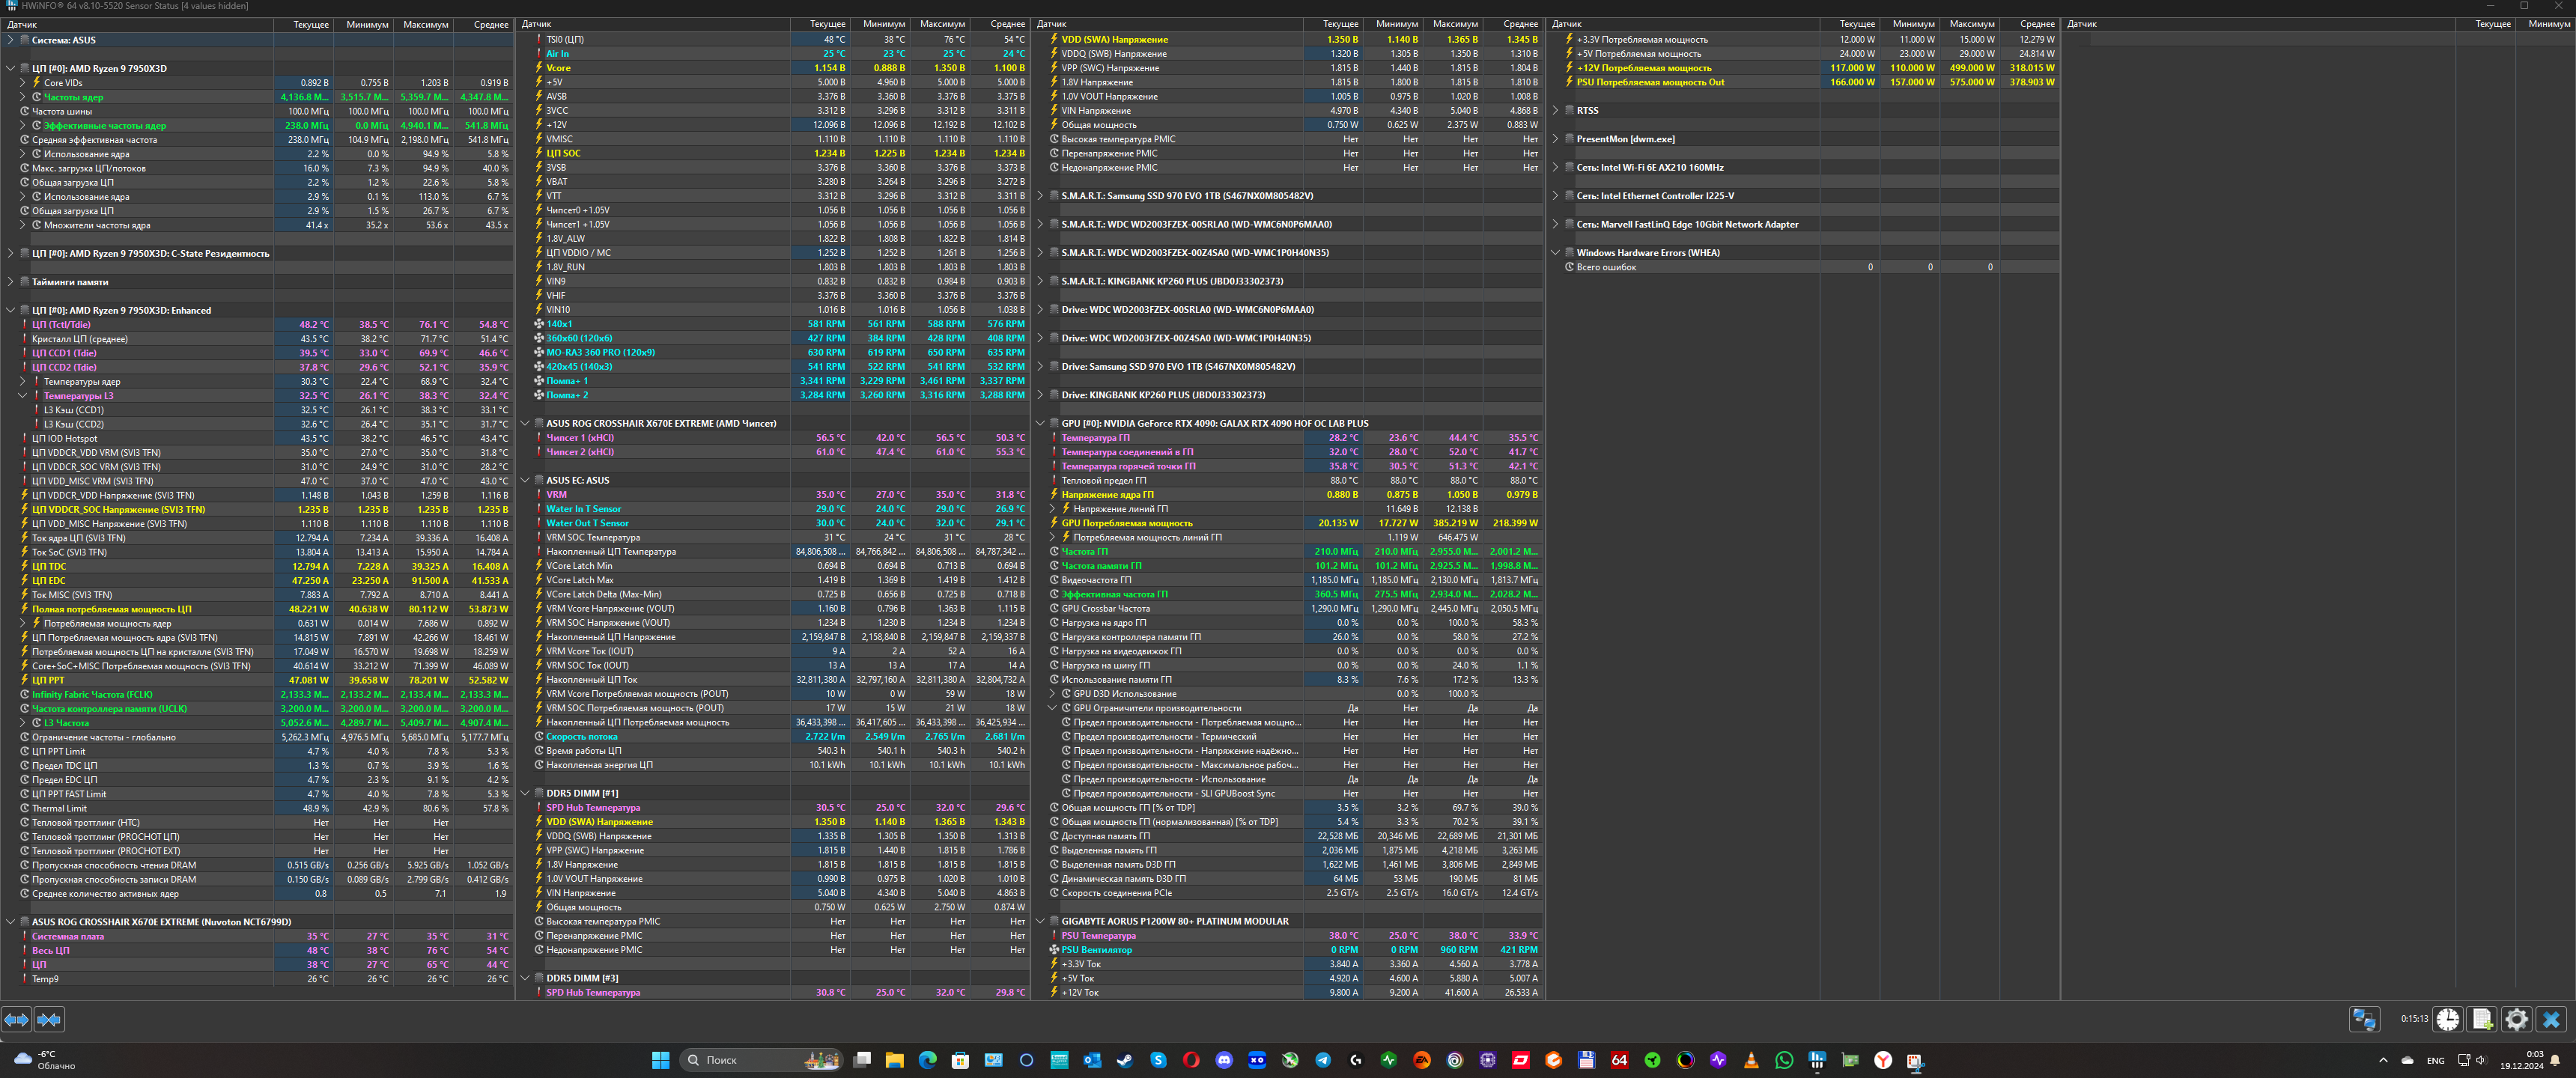Click the start logging sheet icon
The image size is (2576, 1078).
[x=2482, y=1019]
